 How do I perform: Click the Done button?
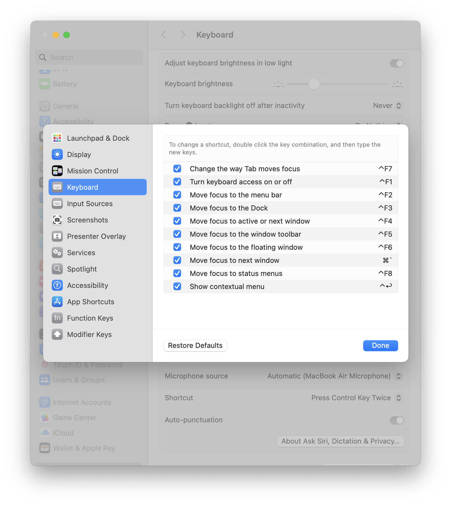(x=380, y=346)
